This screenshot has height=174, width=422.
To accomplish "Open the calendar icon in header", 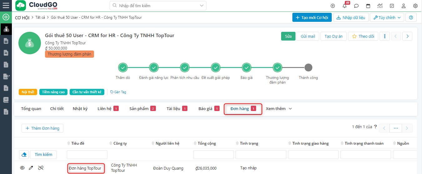I will 368,6.
